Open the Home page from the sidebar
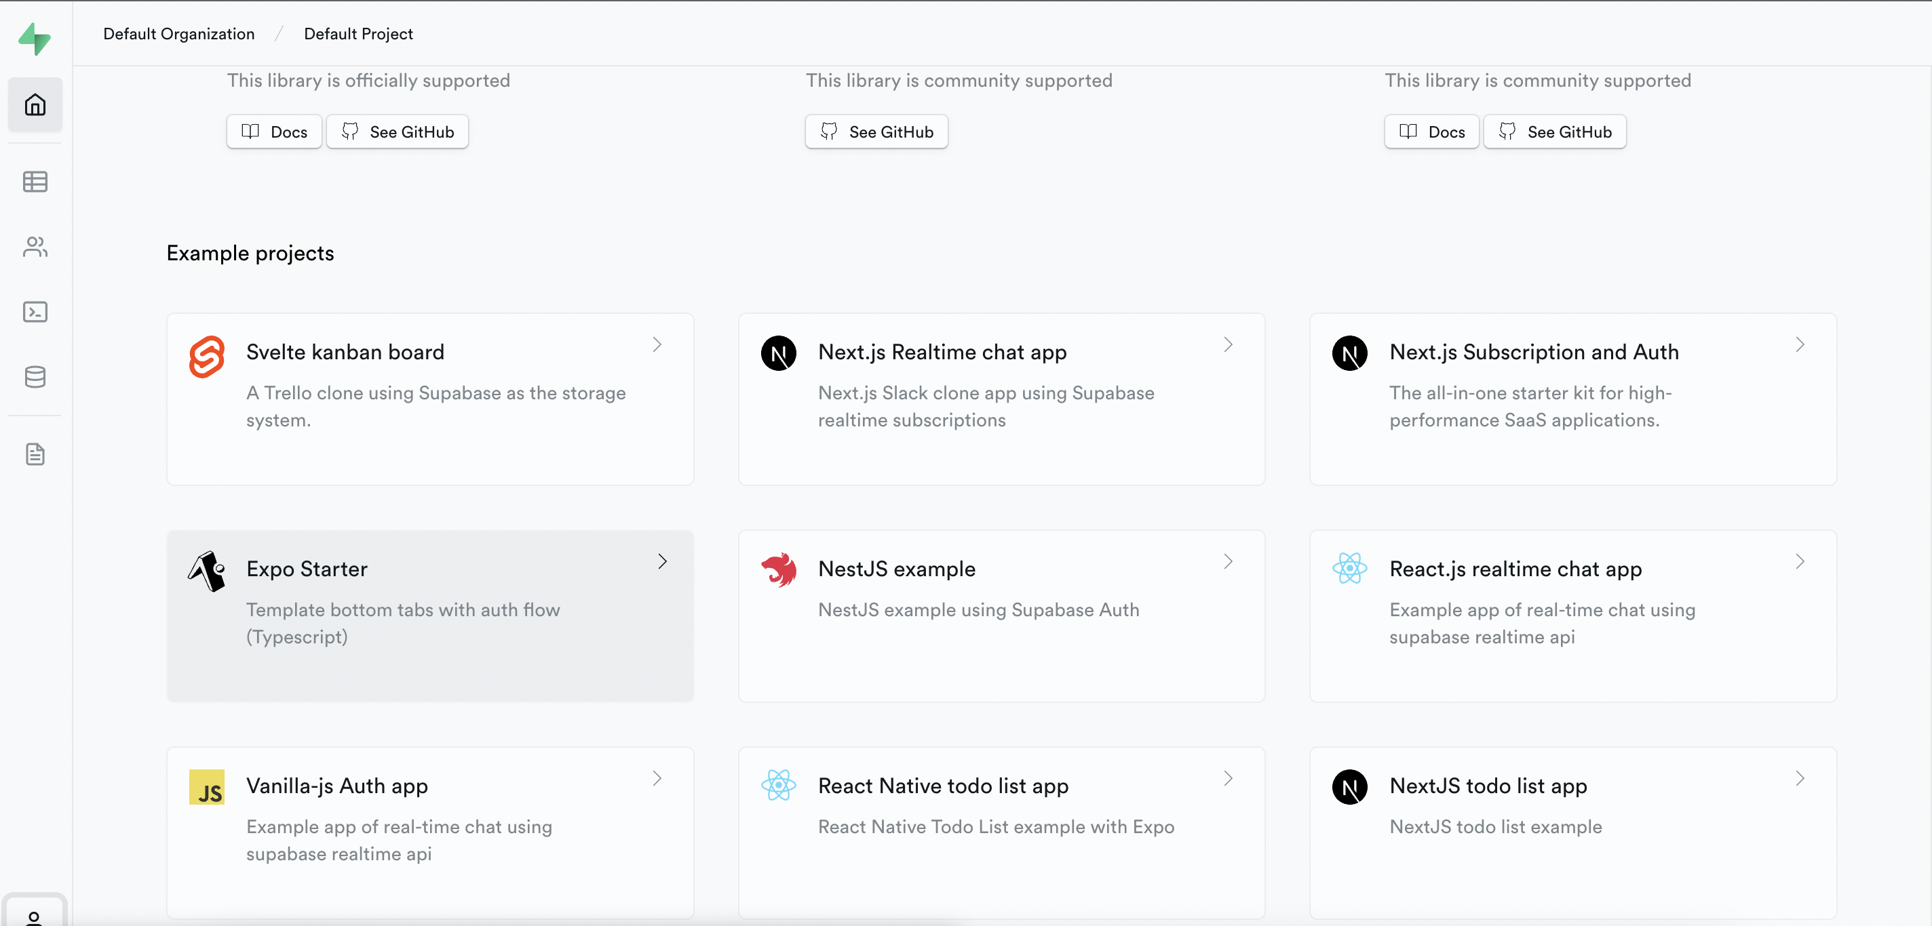The height and width of the screenshot is (926, 1932). [x=35, y=105]
